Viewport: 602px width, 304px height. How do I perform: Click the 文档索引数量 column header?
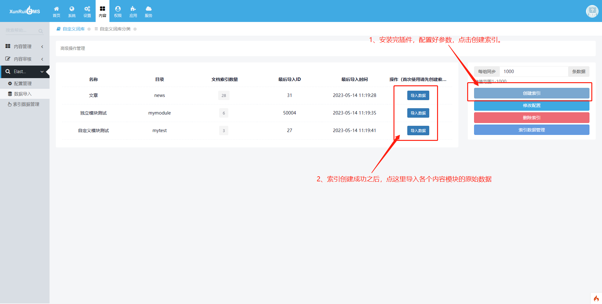pos(224,79)
